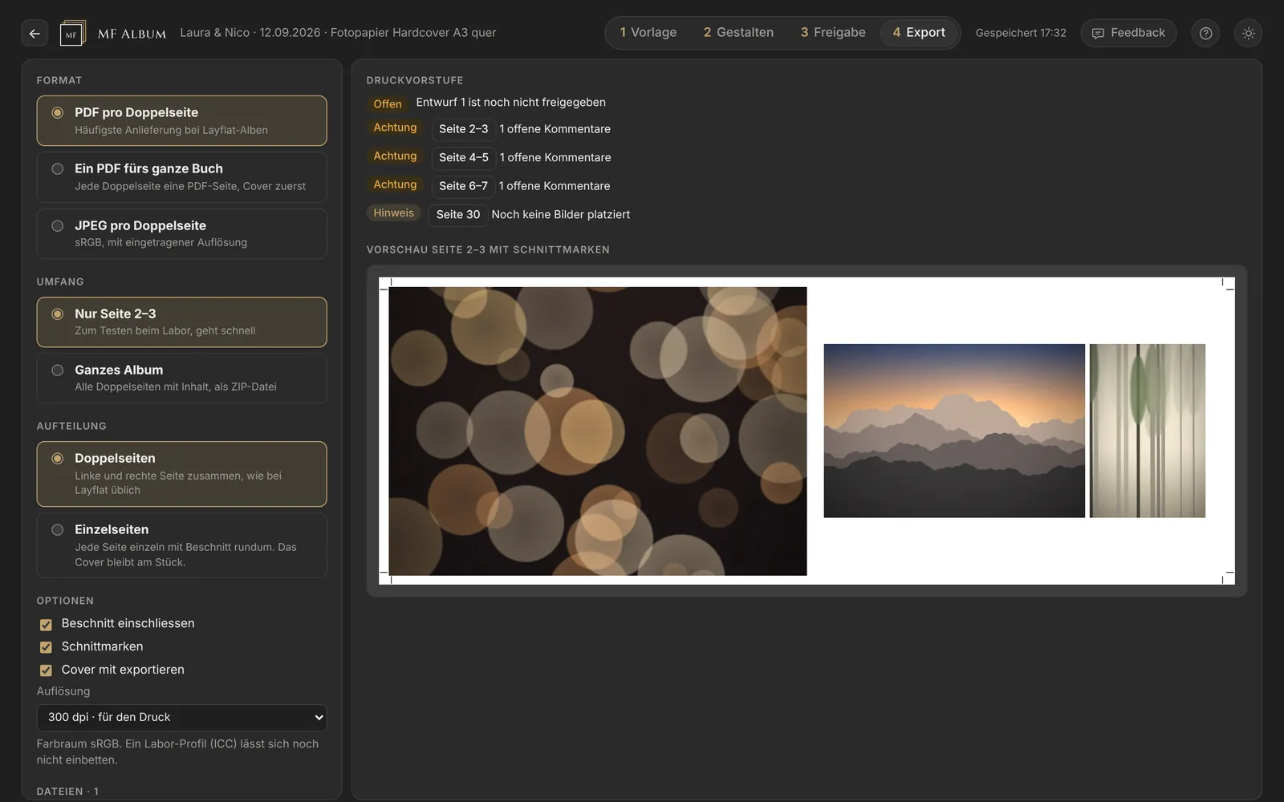Click the MF Album logo icon
This screenshot has width=1284, height=802.
[73, 33]
